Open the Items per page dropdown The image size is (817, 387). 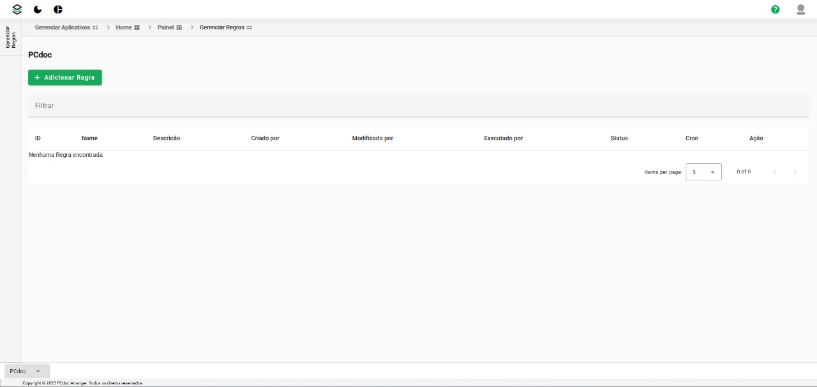(703, 172)
